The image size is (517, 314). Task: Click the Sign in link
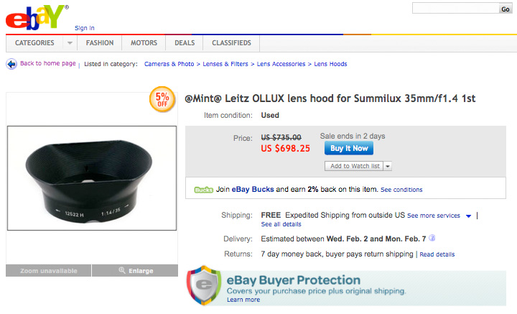click(85, 28)
